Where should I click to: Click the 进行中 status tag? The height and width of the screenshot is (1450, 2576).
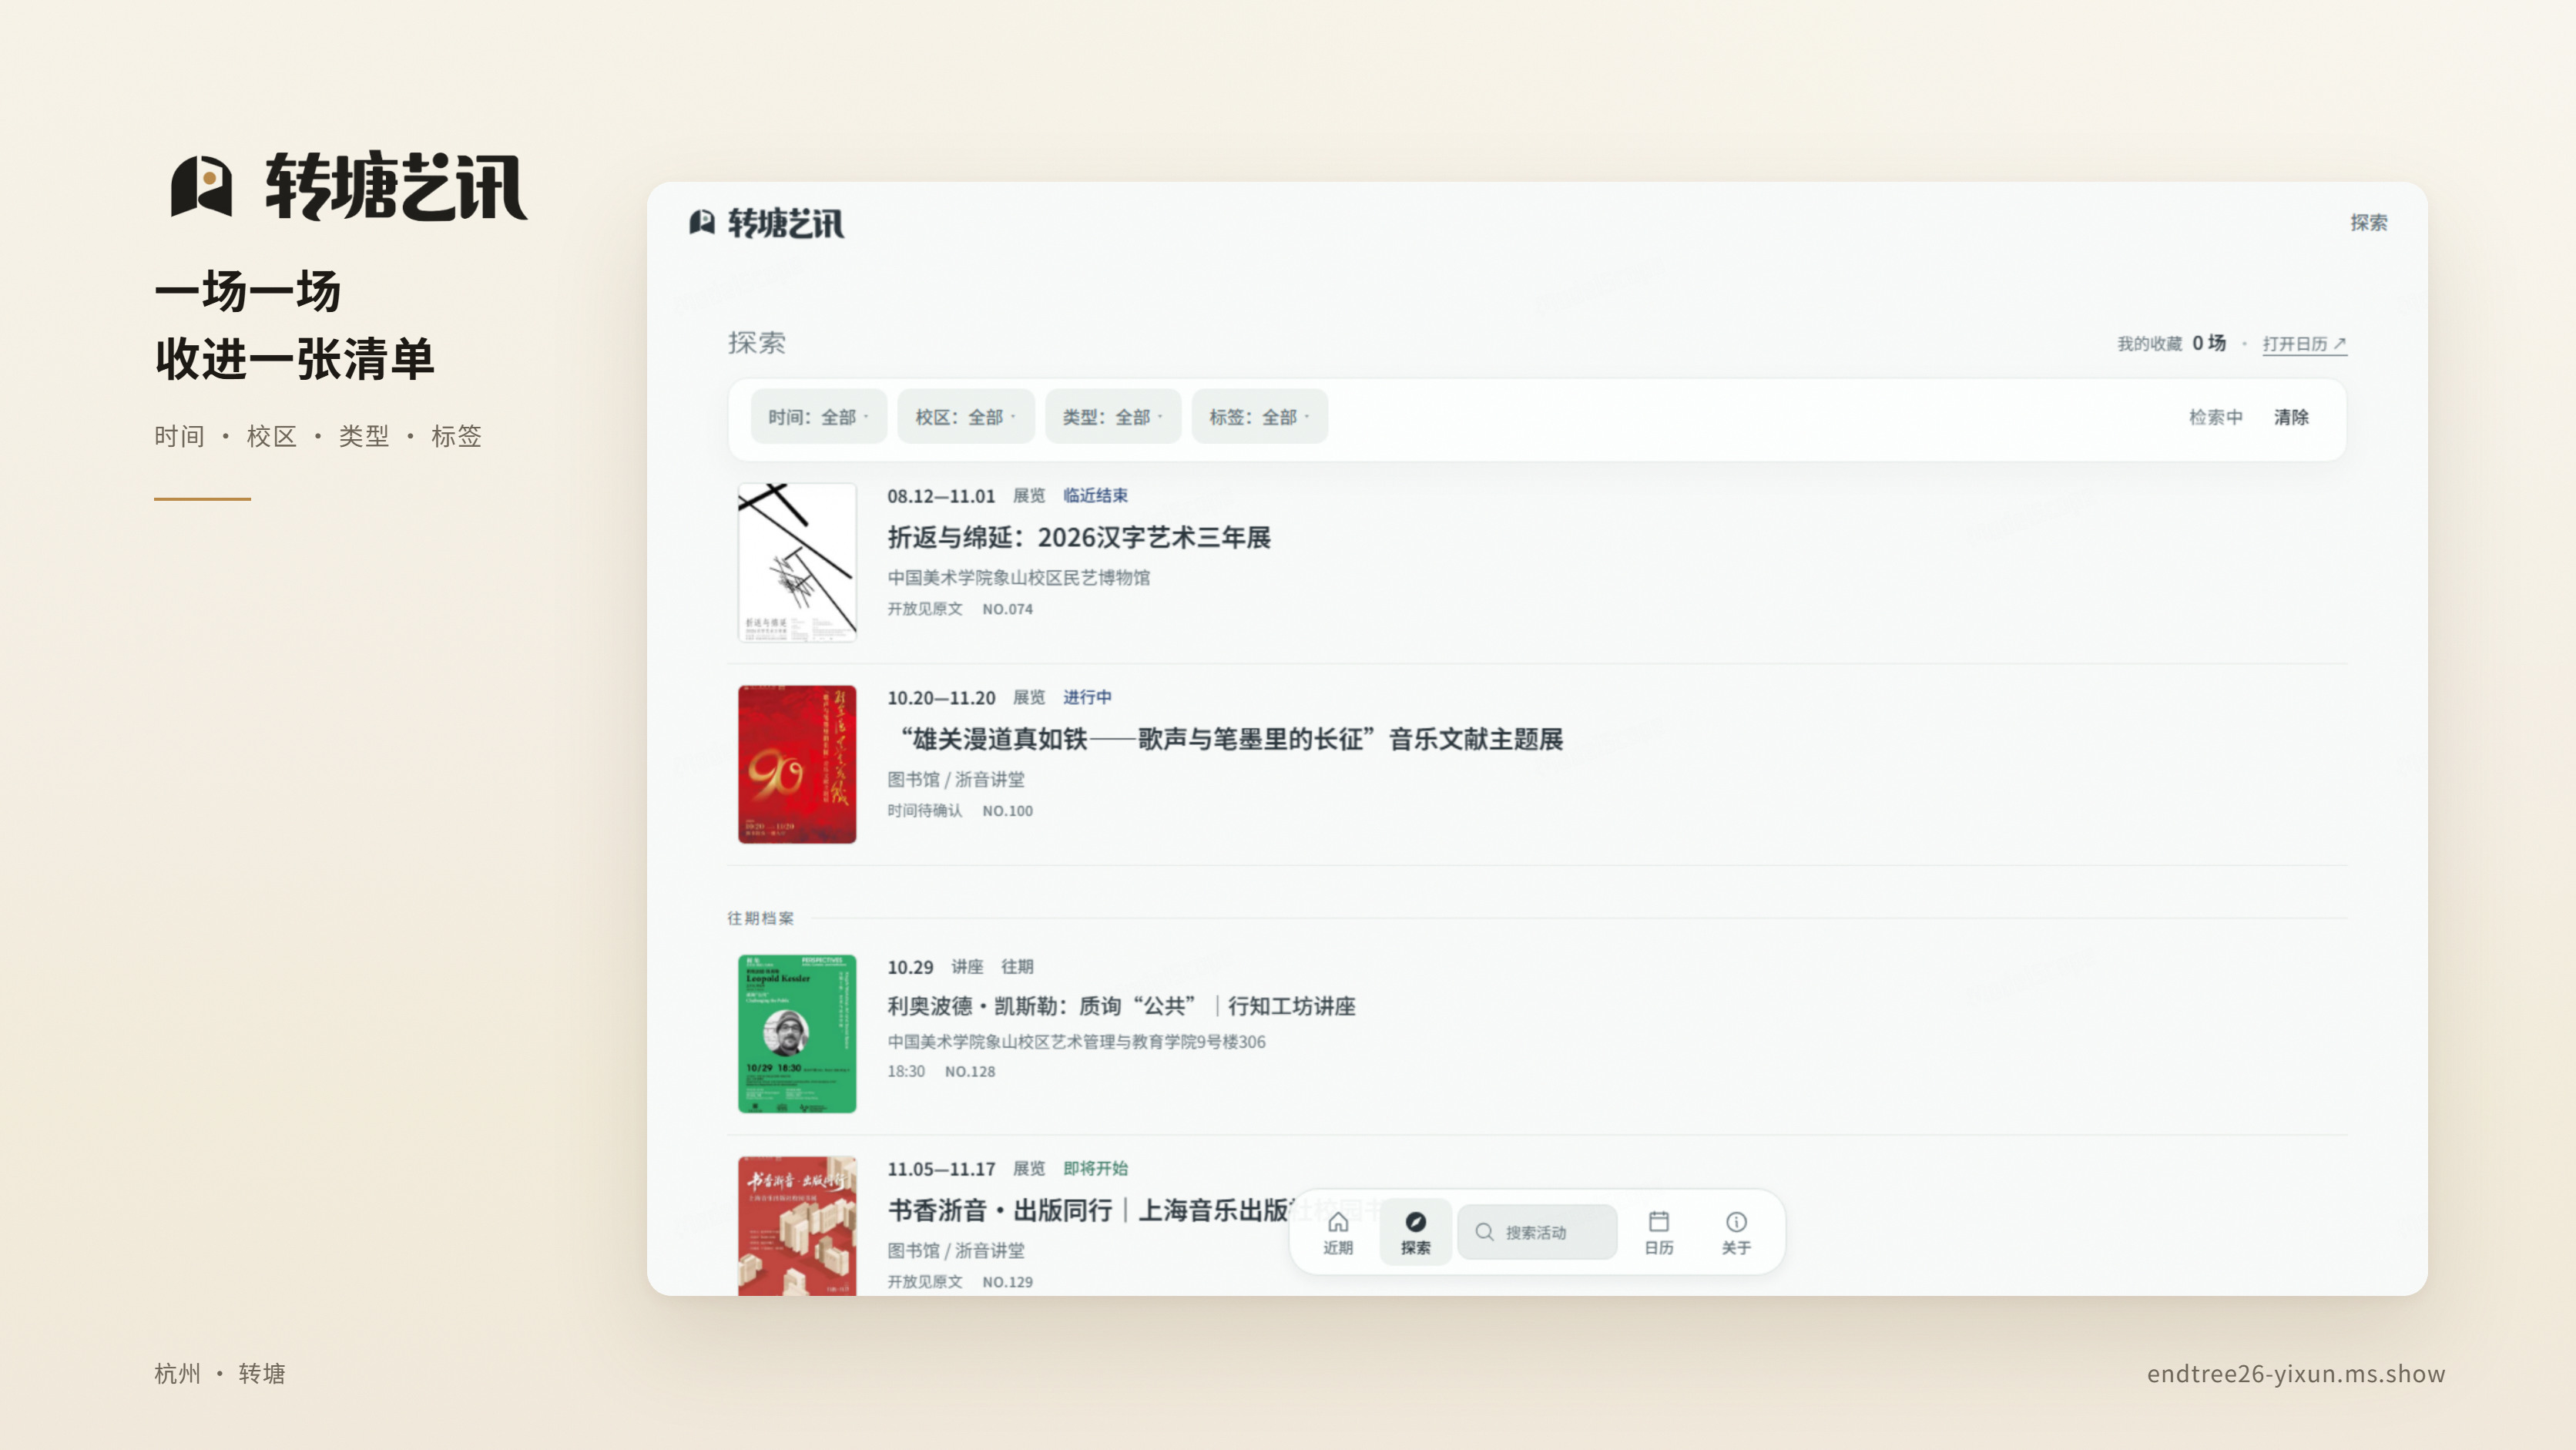1087,698
